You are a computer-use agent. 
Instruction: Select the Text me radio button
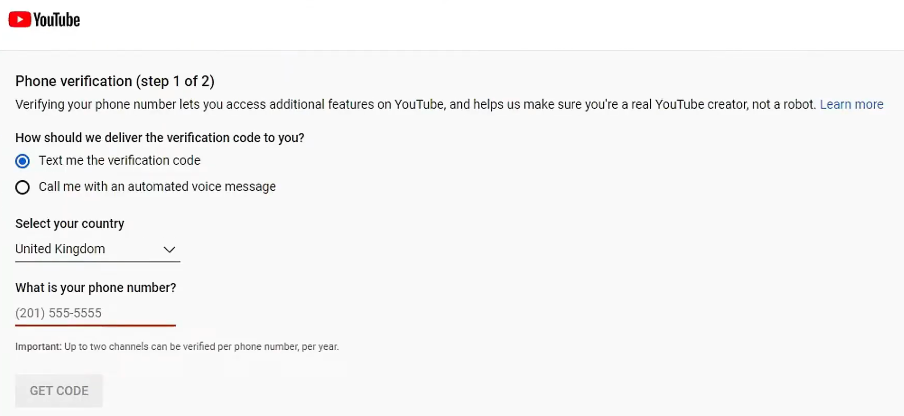point(23,161)
